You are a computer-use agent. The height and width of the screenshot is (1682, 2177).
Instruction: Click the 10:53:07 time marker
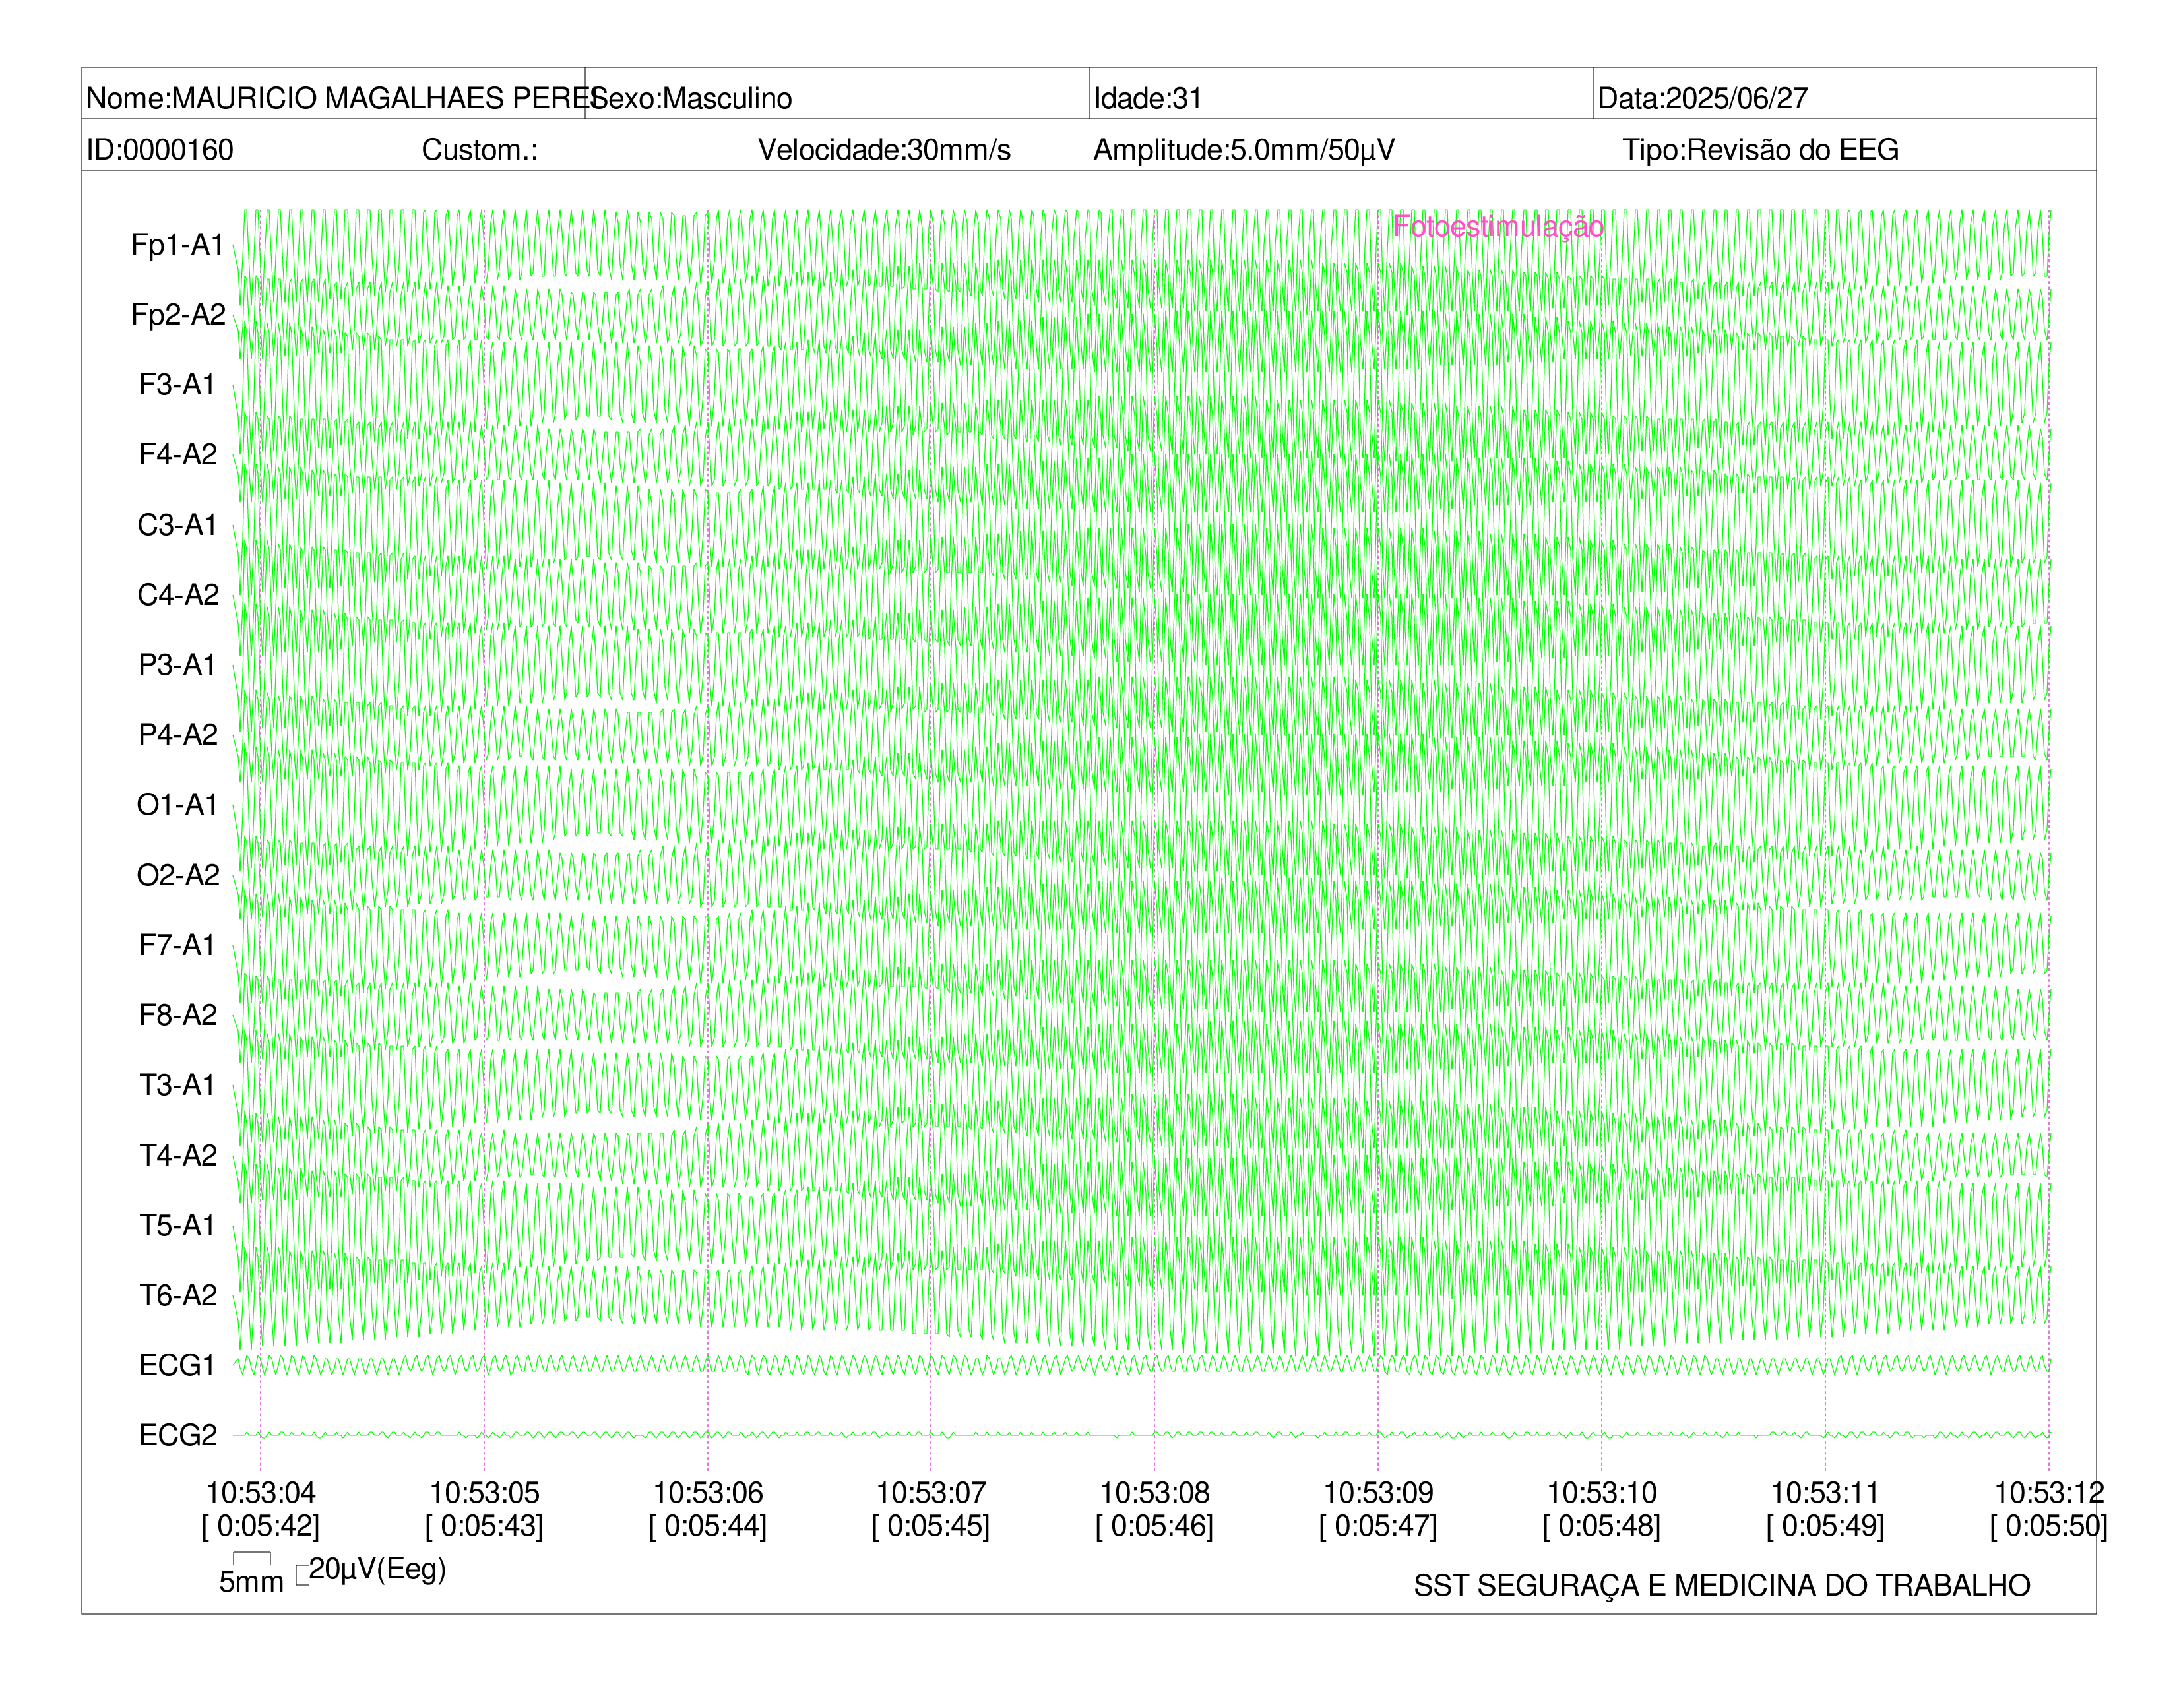coord(931,1493)
